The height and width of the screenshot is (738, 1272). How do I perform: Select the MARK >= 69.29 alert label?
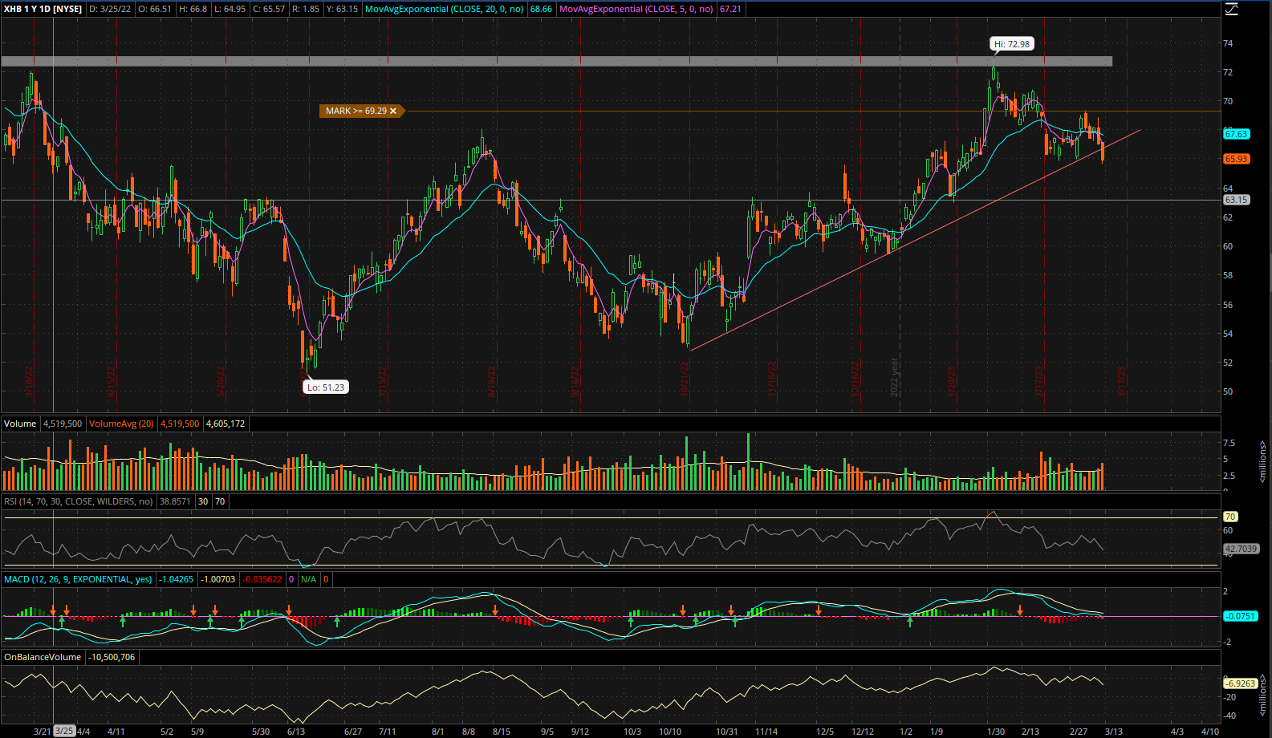(356, 111)
